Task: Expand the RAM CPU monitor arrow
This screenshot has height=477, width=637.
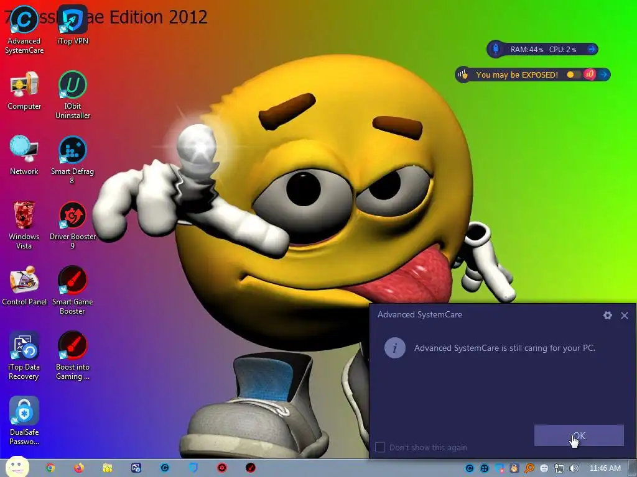Action: [592, 50]
